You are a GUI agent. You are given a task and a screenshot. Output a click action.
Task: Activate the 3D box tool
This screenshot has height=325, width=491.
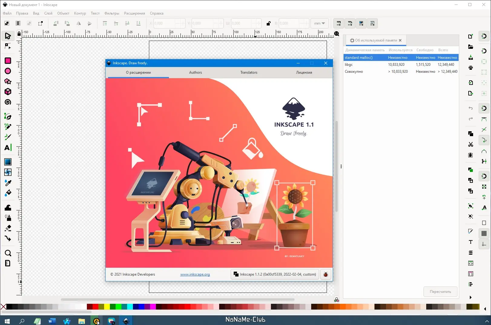[8, 92]
